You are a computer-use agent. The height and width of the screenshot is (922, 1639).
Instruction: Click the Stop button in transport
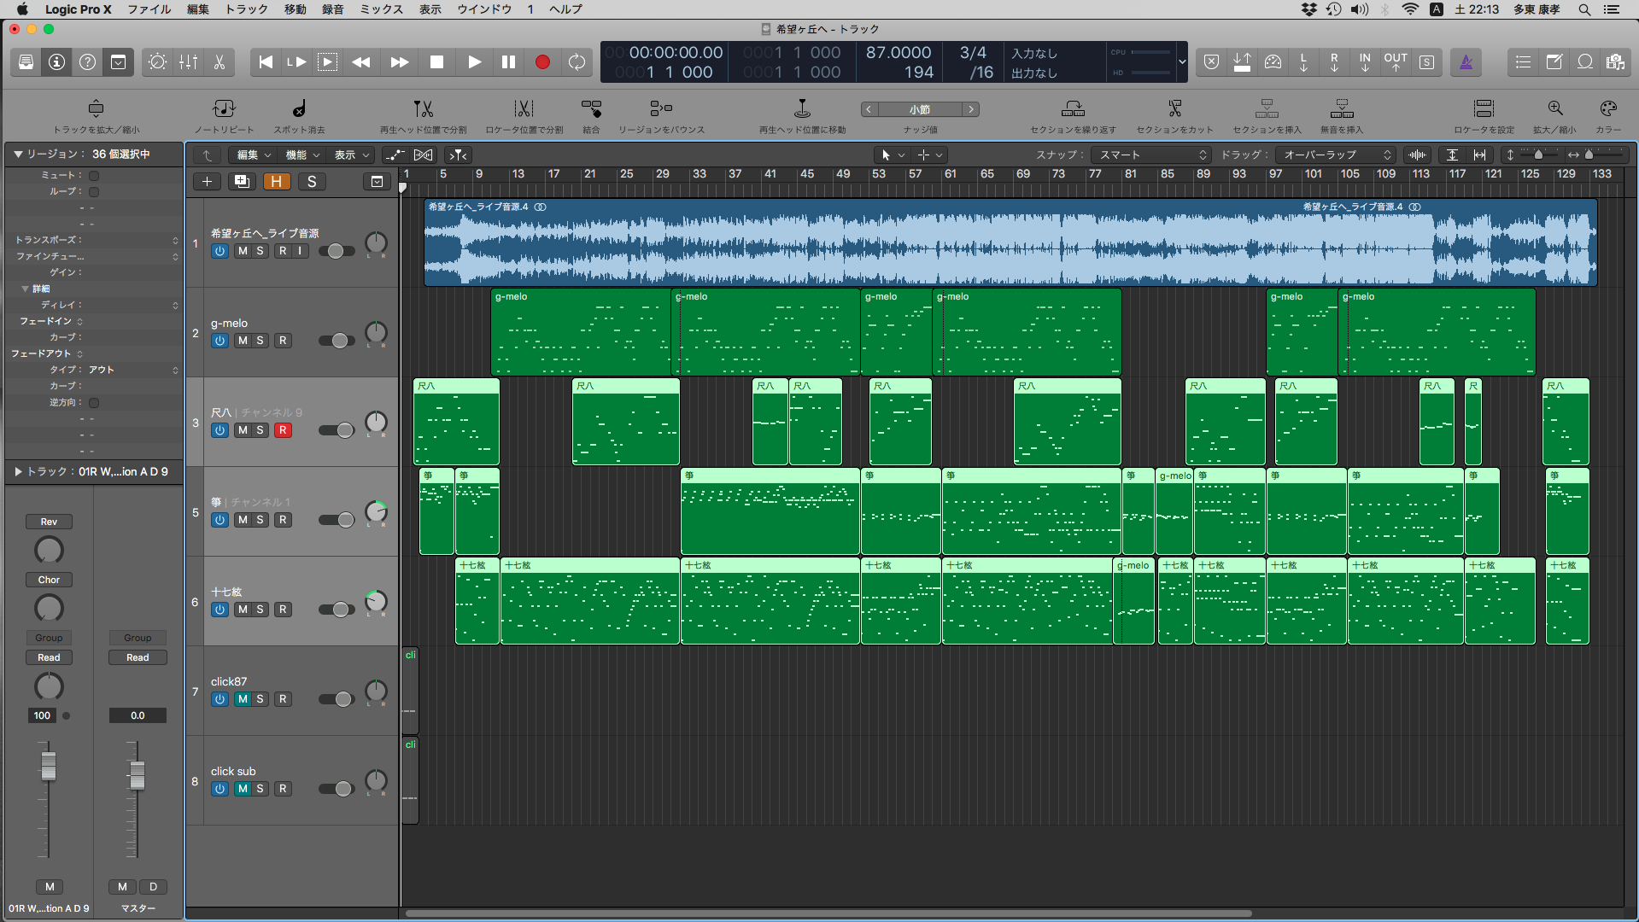point(436,62)
